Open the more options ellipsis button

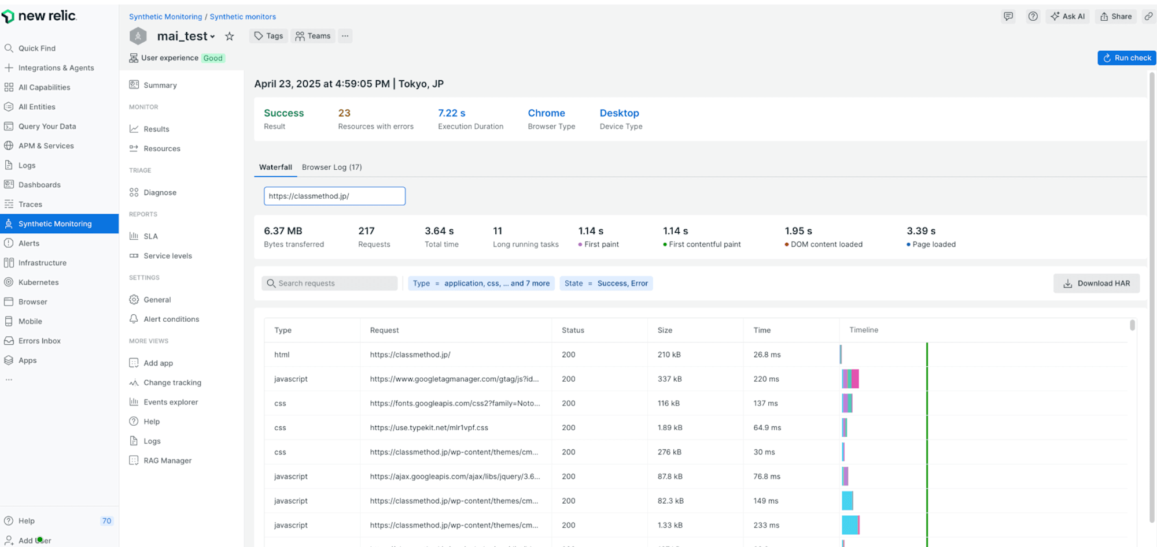tap(345, 36)
